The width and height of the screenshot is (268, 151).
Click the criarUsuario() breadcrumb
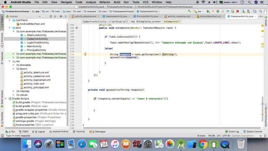[x=118, y=21]
